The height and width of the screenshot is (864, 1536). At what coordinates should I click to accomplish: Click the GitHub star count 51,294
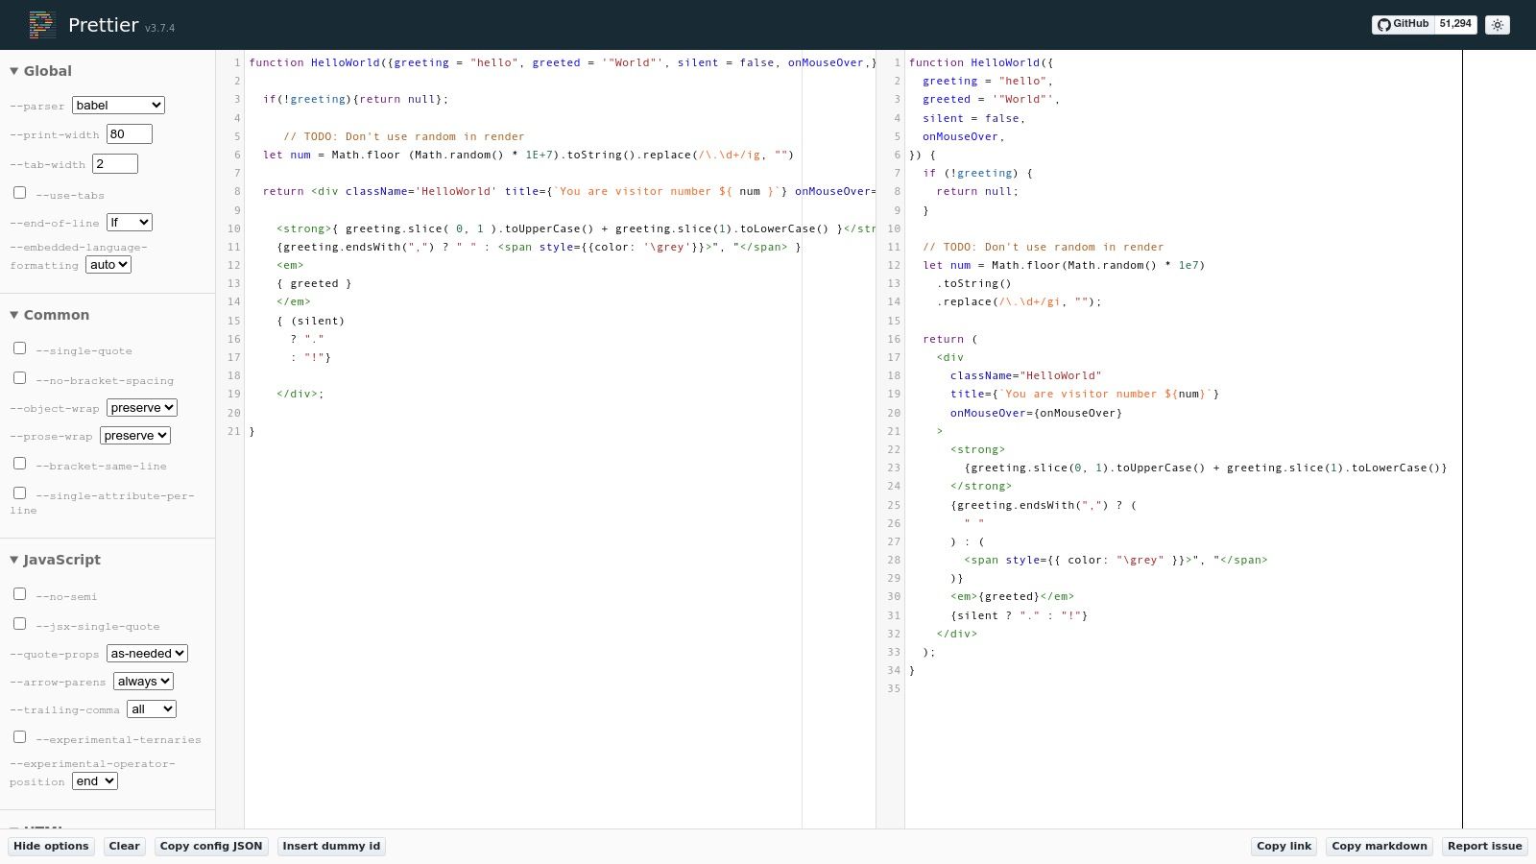[1455, 24]
